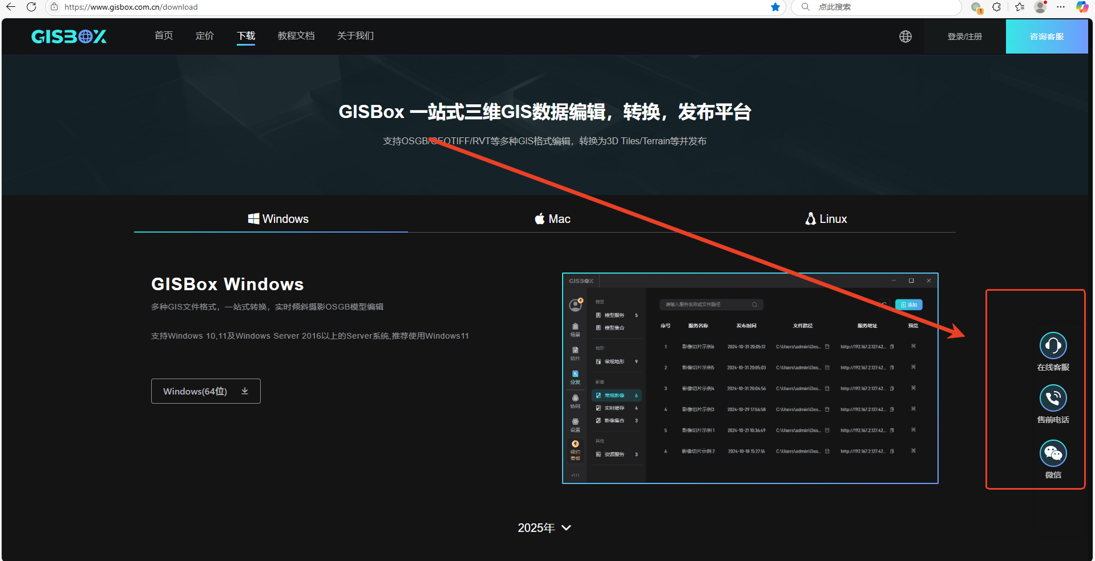
Task: Open the browser profile avatar
Action: (x=1041, y=7)
